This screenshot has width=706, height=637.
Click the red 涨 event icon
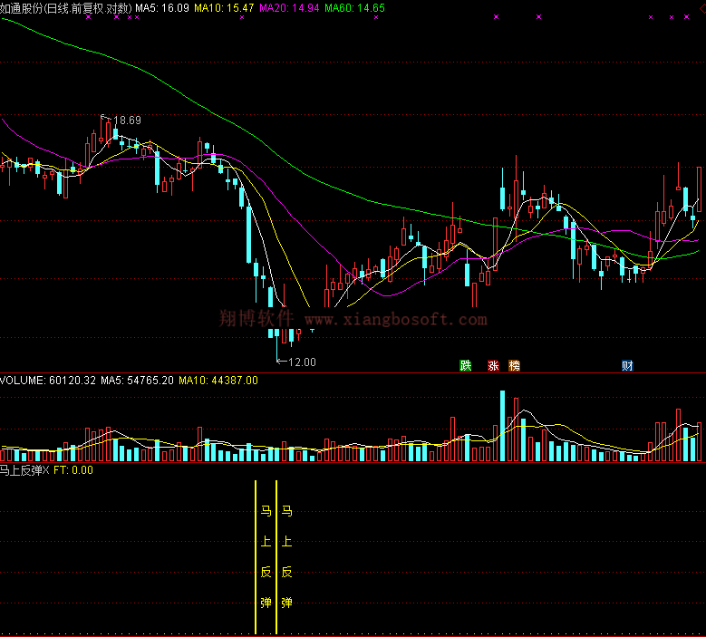click(493, 365)
